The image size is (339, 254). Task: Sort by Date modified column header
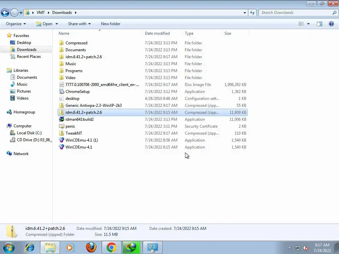click(163, 33)
